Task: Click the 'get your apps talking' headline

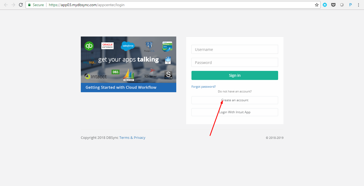Action: (129, 59)
